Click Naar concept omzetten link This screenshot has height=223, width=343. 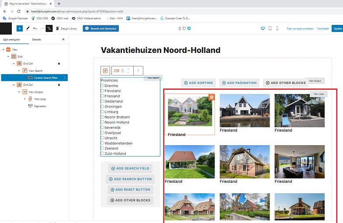click(300, 29)
